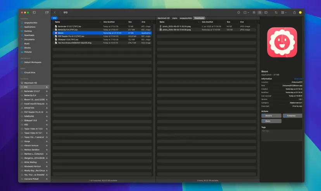321x191 pixels.
Task: Switch to column view
Action: click(x=266, y=12)
